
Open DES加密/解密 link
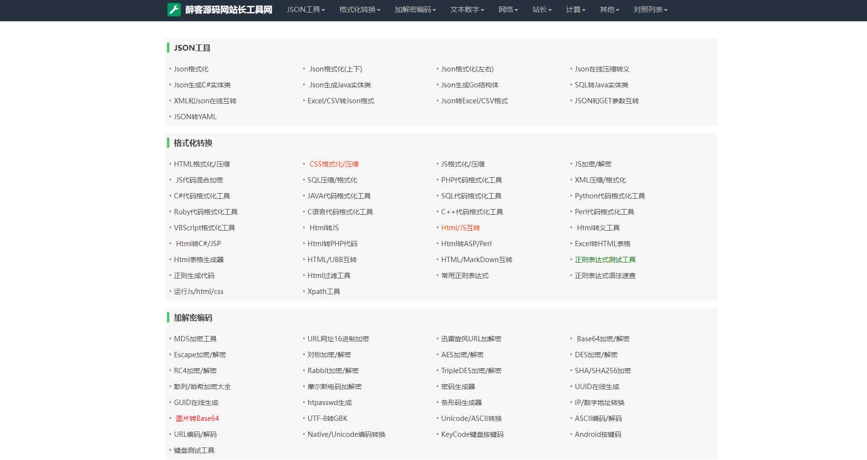596,355
